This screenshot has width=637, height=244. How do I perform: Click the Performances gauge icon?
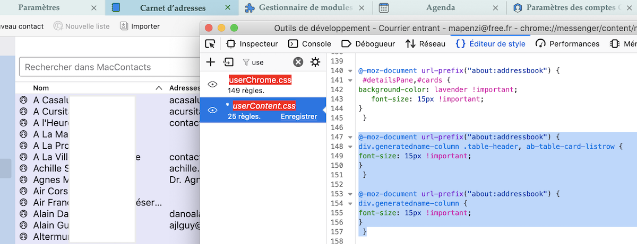540,44
